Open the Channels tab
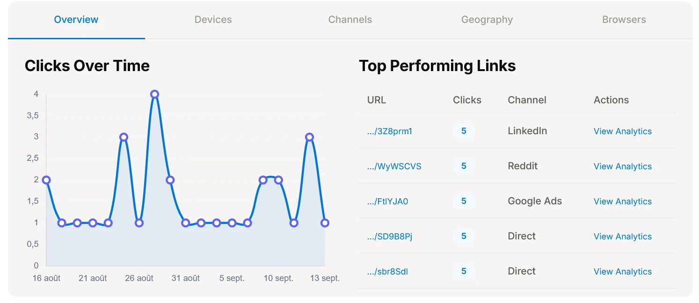The width and height of the screenshot is (699, 303). coord(350,20)
